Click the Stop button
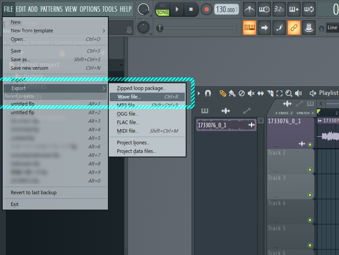 coord(191,9)
